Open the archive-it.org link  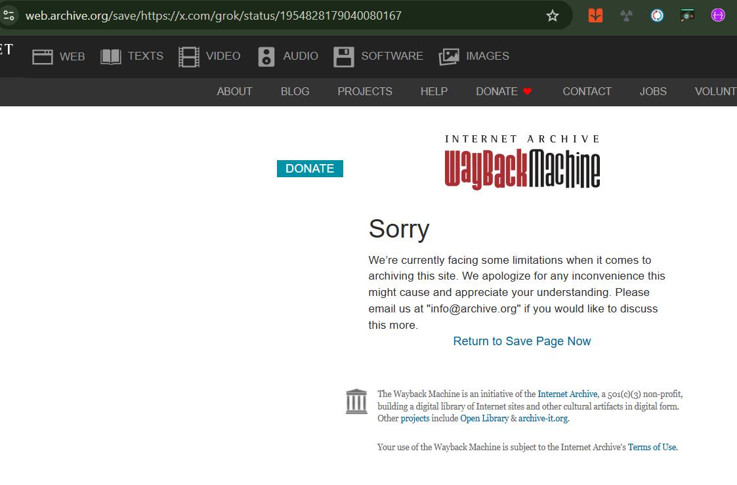[543, 418]
